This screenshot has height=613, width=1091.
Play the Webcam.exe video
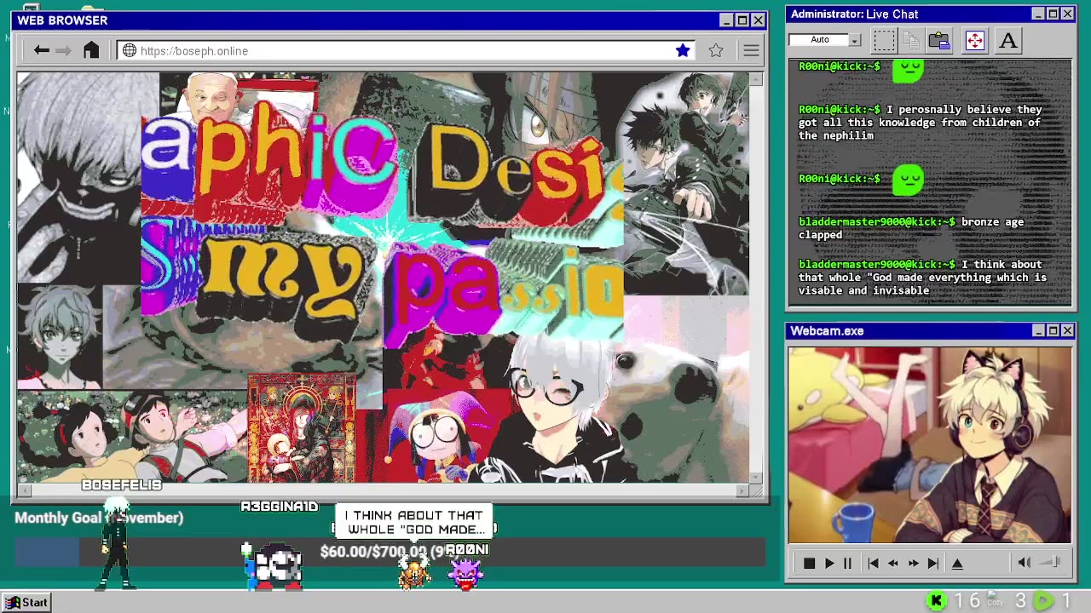(828, 563)
